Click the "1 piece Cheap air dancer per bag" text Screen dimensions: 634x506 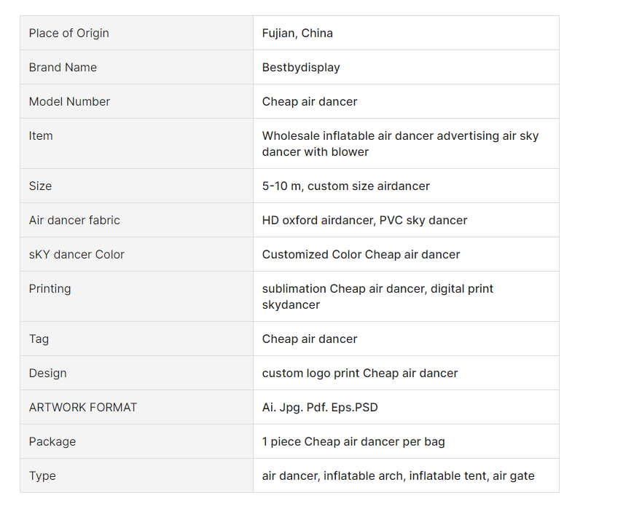pyautogui.click(x=353, y=441)
